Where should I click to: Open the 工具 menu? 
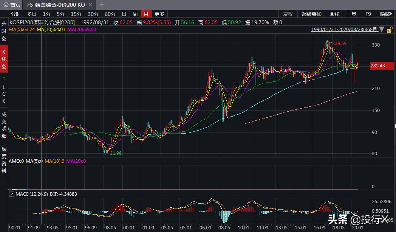tap(351, 14)
